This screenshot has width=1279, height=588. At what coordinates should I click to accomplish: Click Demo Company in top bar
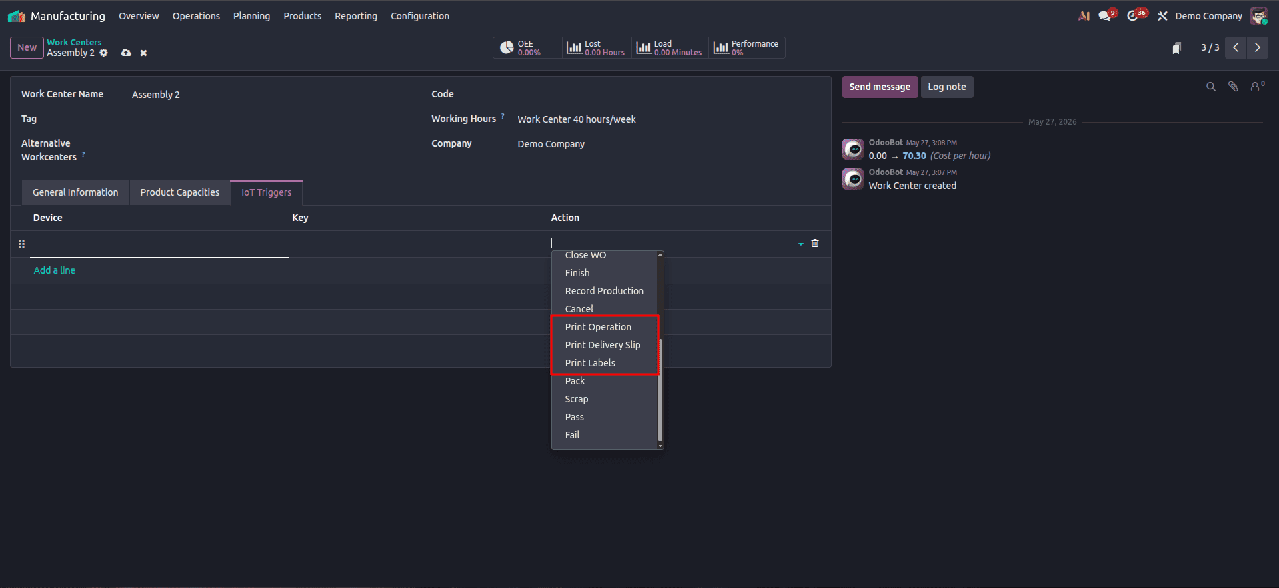1208,16
